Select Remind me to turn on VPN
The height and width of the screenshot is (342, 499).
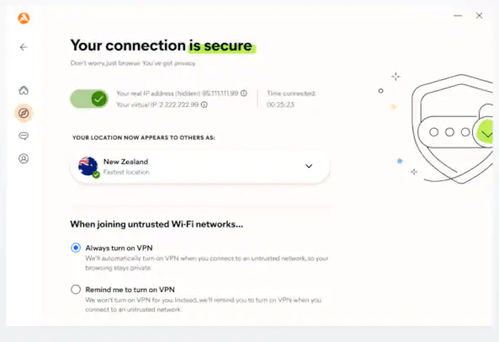pyautogui.click(x=76, y=290)
